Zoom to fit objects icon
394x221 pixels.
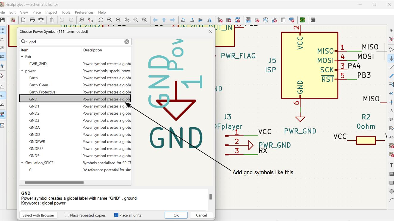pos(136,20)
